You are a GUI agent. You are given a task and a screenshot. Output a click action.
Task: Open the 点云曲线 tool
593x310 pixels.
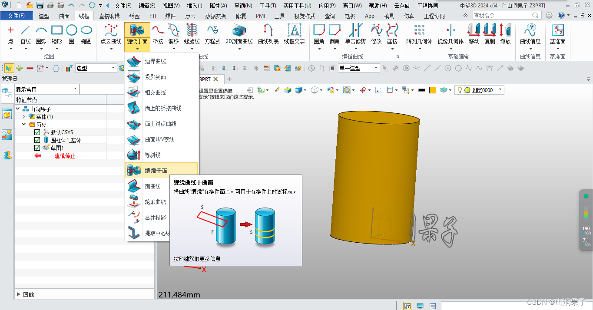click(x=111, y=34)
